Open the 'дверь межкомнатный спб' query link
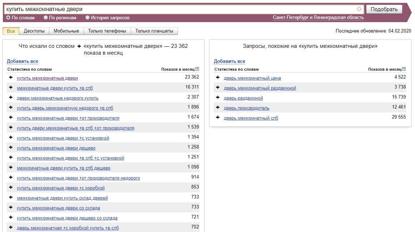This screenshot has height=232, width=415. click(x=251, y=118)
